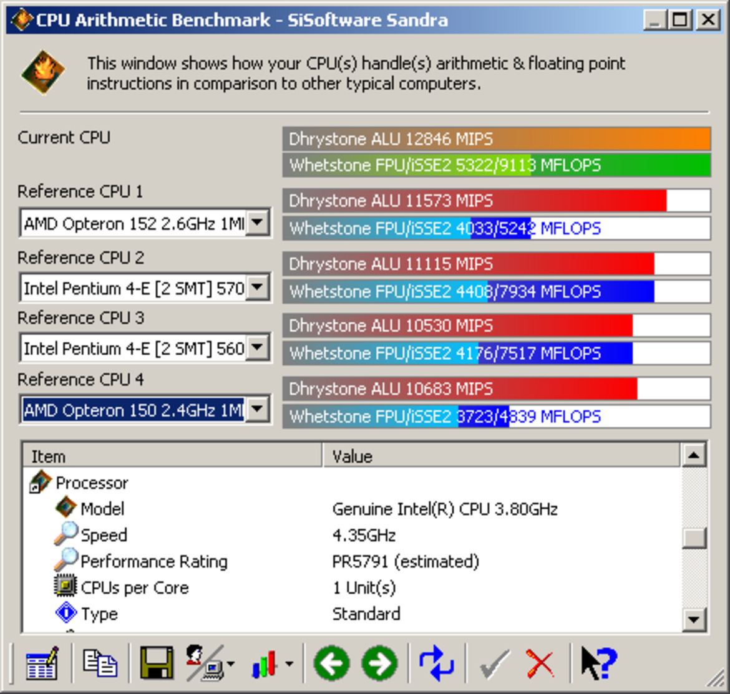Click Current CPU Dhrystone ALU 12846 bar

496,138
